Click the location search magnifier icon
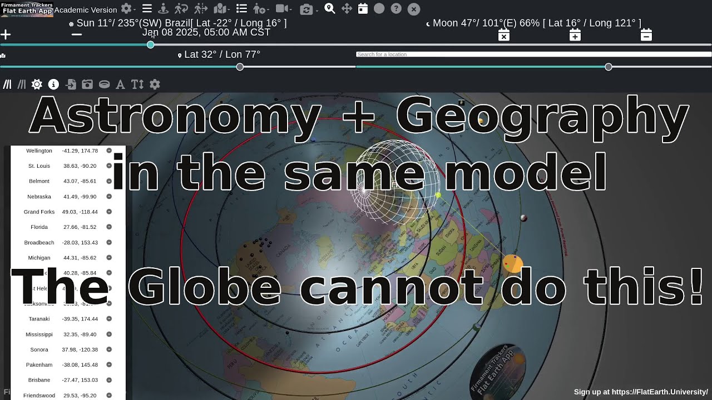 click(329, 8)
